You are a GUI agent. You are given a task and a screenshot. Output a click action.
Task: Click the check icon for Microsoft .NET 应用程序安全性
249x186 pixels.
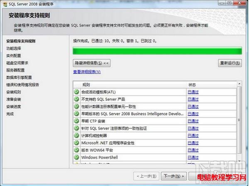(76, 143)
